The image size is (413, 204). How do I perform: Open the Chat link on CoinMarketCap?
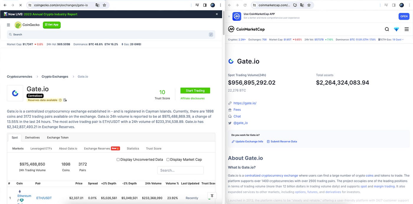coord(237,116)
